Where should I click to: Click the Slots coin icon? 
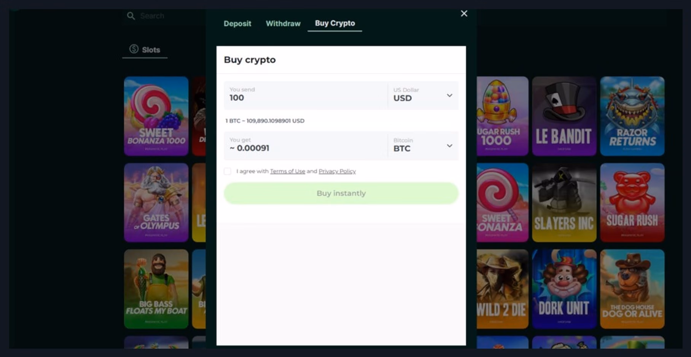pos(134,49)
